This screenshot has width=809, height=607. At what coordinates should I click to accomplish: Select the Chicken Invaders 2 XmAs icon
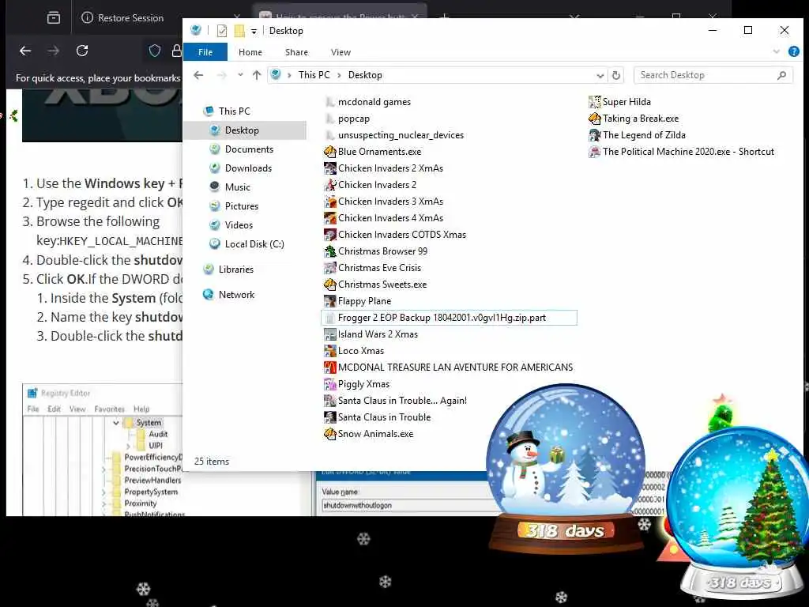pyautogui.click(x=329, y=168)
